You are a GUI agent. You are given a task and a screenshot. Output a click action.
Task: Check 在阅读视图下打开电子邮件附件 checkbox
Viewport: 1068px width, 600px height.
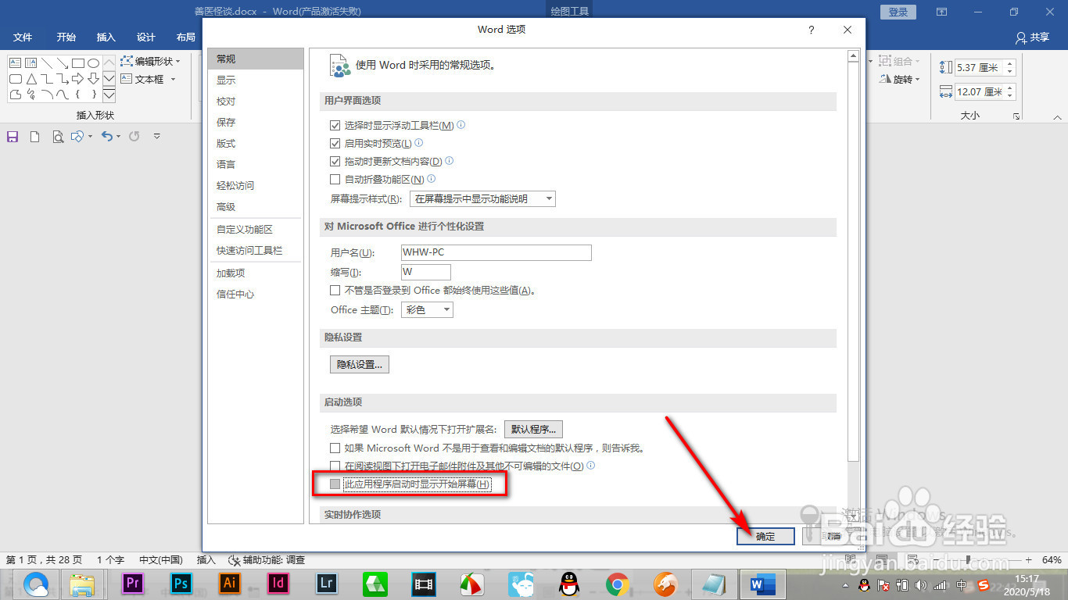tap(335, 466)
